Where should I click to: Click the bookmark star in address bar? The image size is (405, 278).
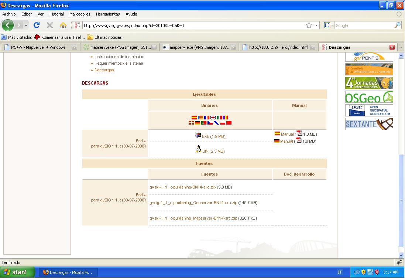[309, 26]
